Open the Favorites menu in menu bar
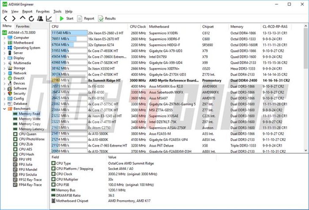Image resolution: width=309 pixels, height=210 pixels. [x=43, y=11]
